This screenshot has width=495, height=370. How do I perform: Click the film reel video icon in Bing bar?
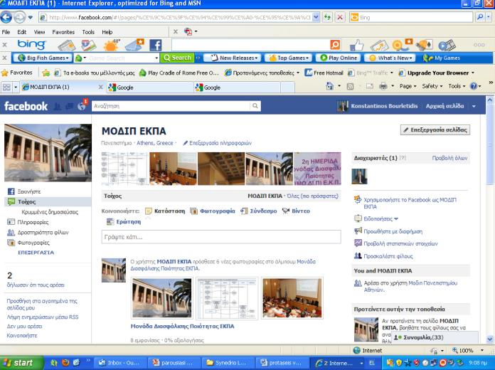point(447,46)
